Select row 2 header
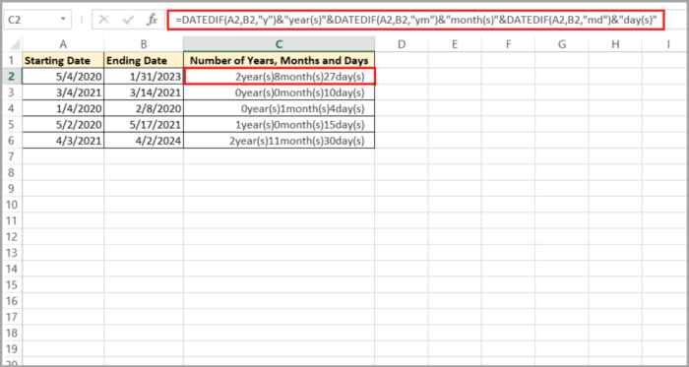The image size is (689, 367). (x=12, y=77)
